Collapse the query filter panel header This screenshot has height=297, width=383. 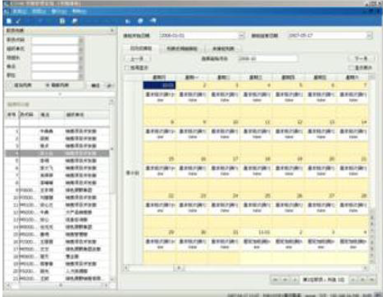(x=112, y=31)
